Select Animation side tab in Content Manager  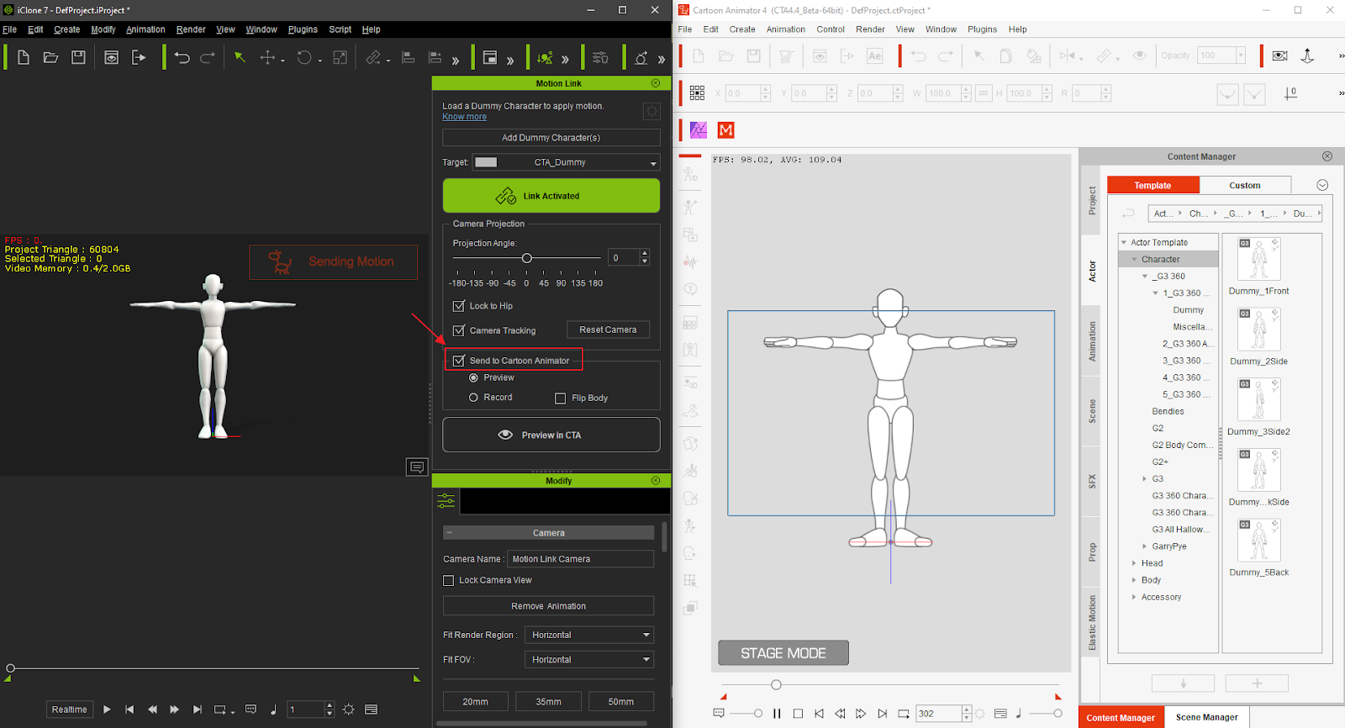tap(1092, 341)
